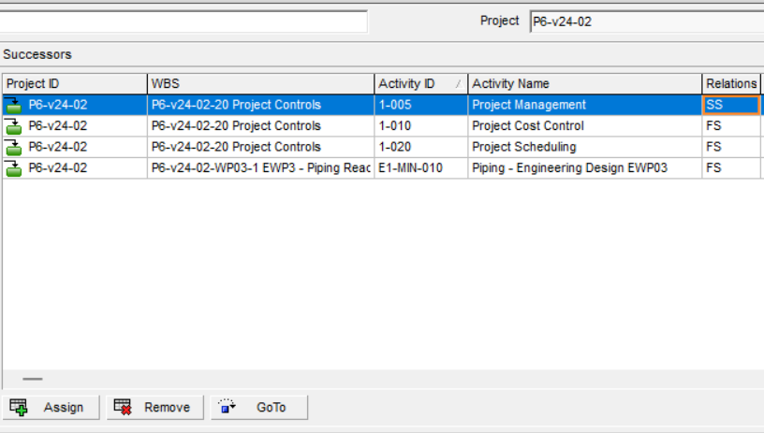Click the activity icon in the Project Scheduling row

pos(14,147)
